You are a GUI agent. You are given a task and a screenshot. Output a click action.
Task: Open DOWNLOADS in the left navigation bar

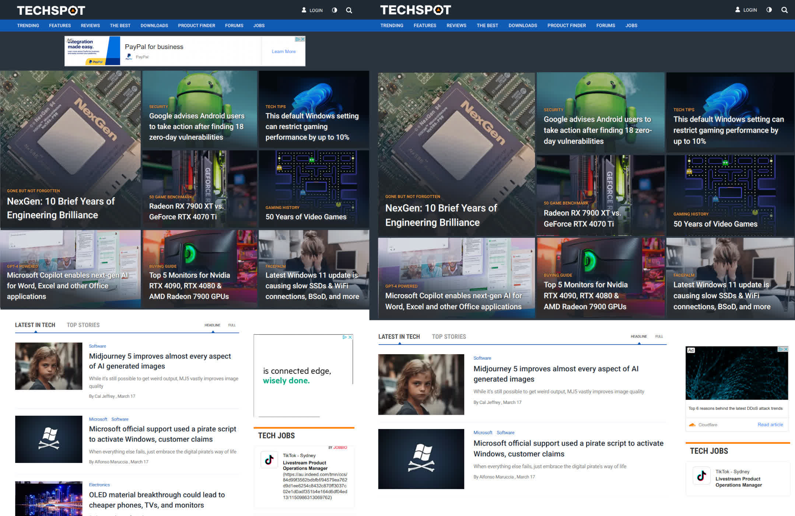[x=154, y=25]
